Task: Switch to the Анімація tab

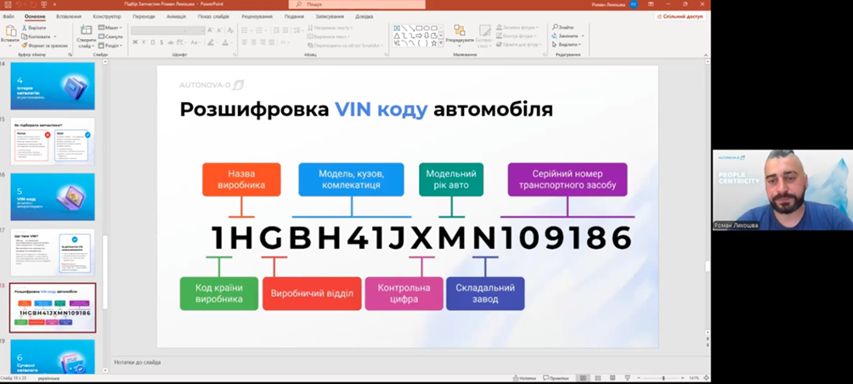Action: tap(176, 16)
